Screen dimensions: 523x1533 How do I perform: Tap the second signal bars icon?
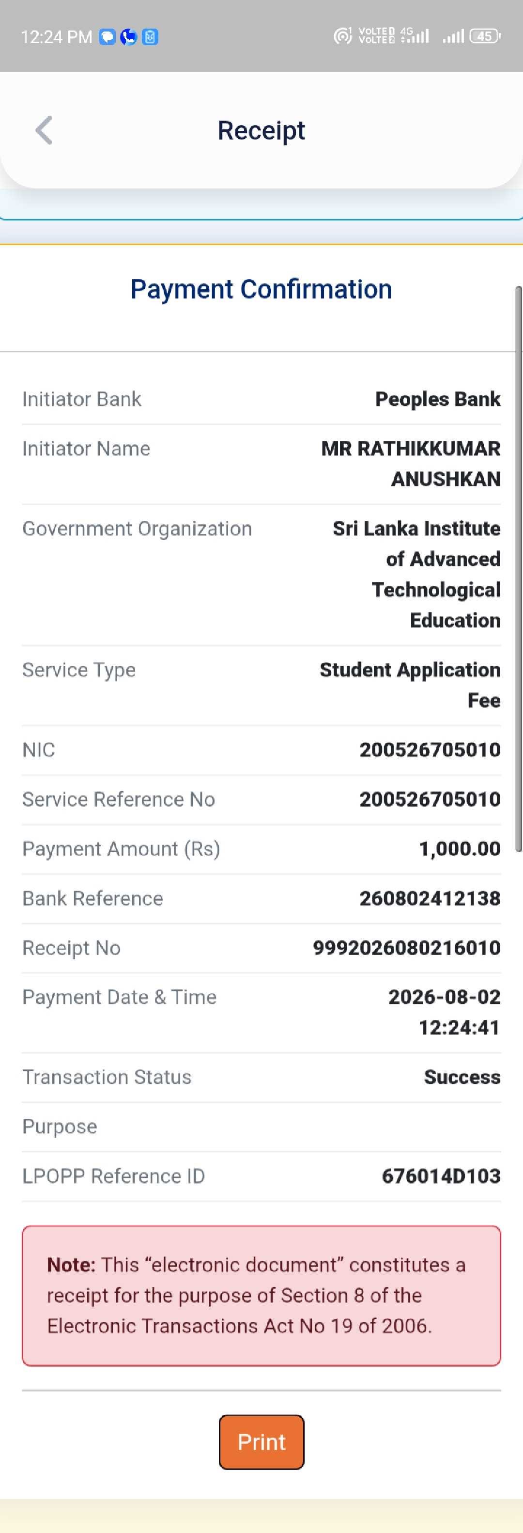point(453,37)
